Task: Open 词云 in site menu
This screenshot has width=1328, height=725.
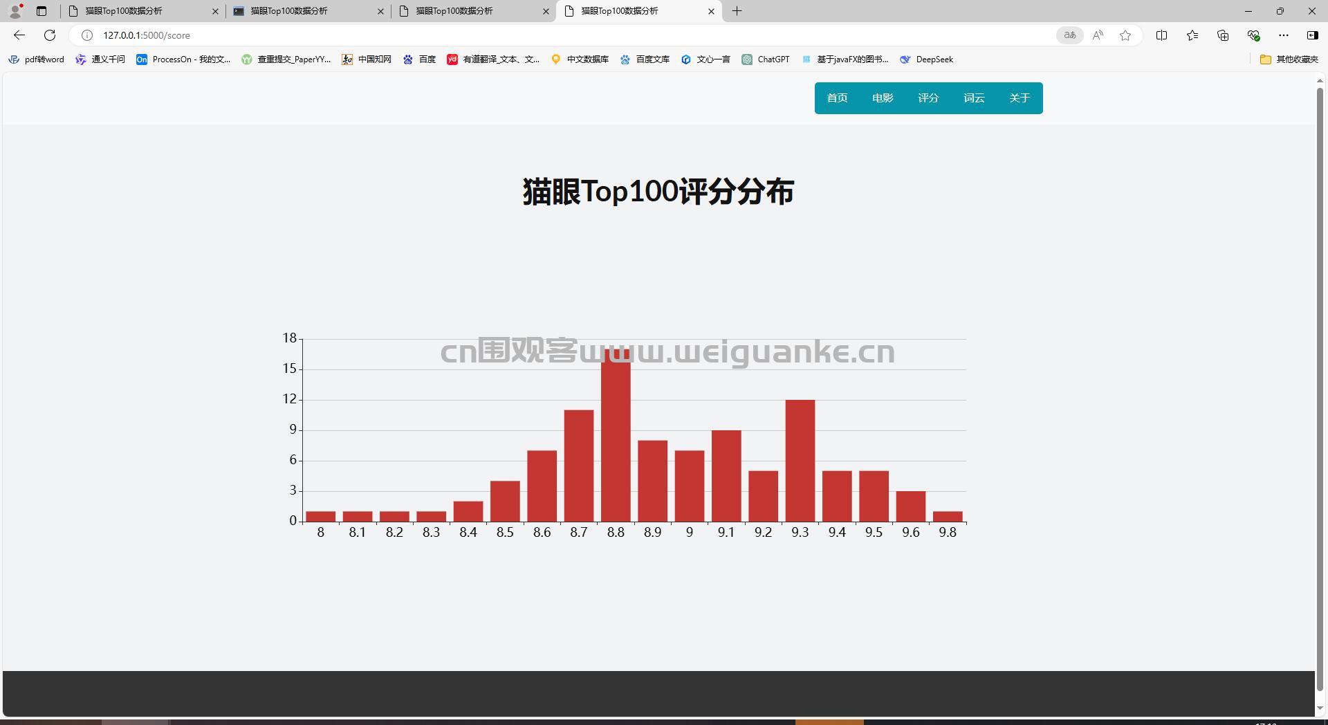Action: click(974, 98)
